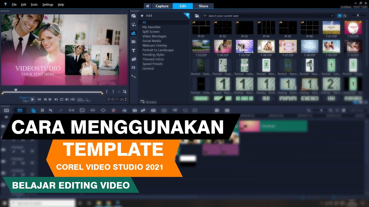Screen dimensions: 369x207
Task: Open the Overlay/Graphics library icon
Action: tap(133, 59)
